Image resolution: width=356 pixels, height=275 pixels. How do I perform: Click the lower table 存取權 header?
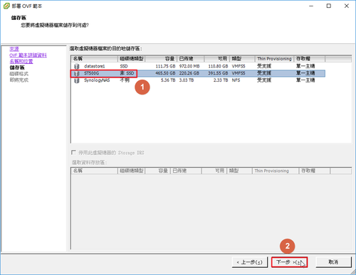(x=314, y=171)
